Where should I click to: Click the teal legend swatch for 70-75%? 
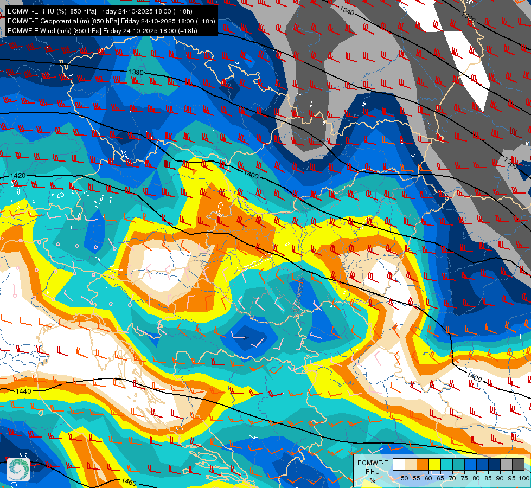pos(459,464)
